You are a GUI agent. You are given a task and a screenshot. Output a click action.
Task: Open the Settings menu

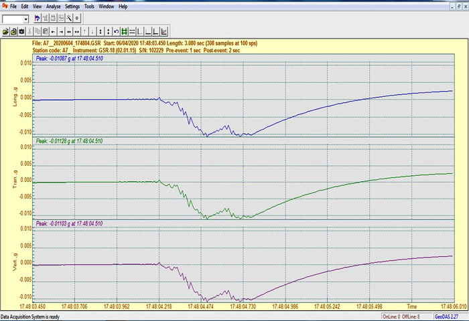(72, 6)
